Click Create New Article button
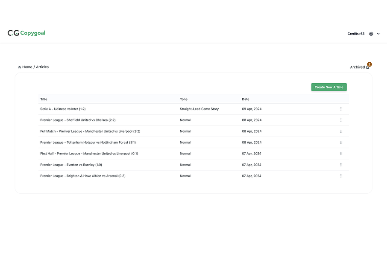The height and width of the screenshot is (256, 387). [x=329, y=87]
